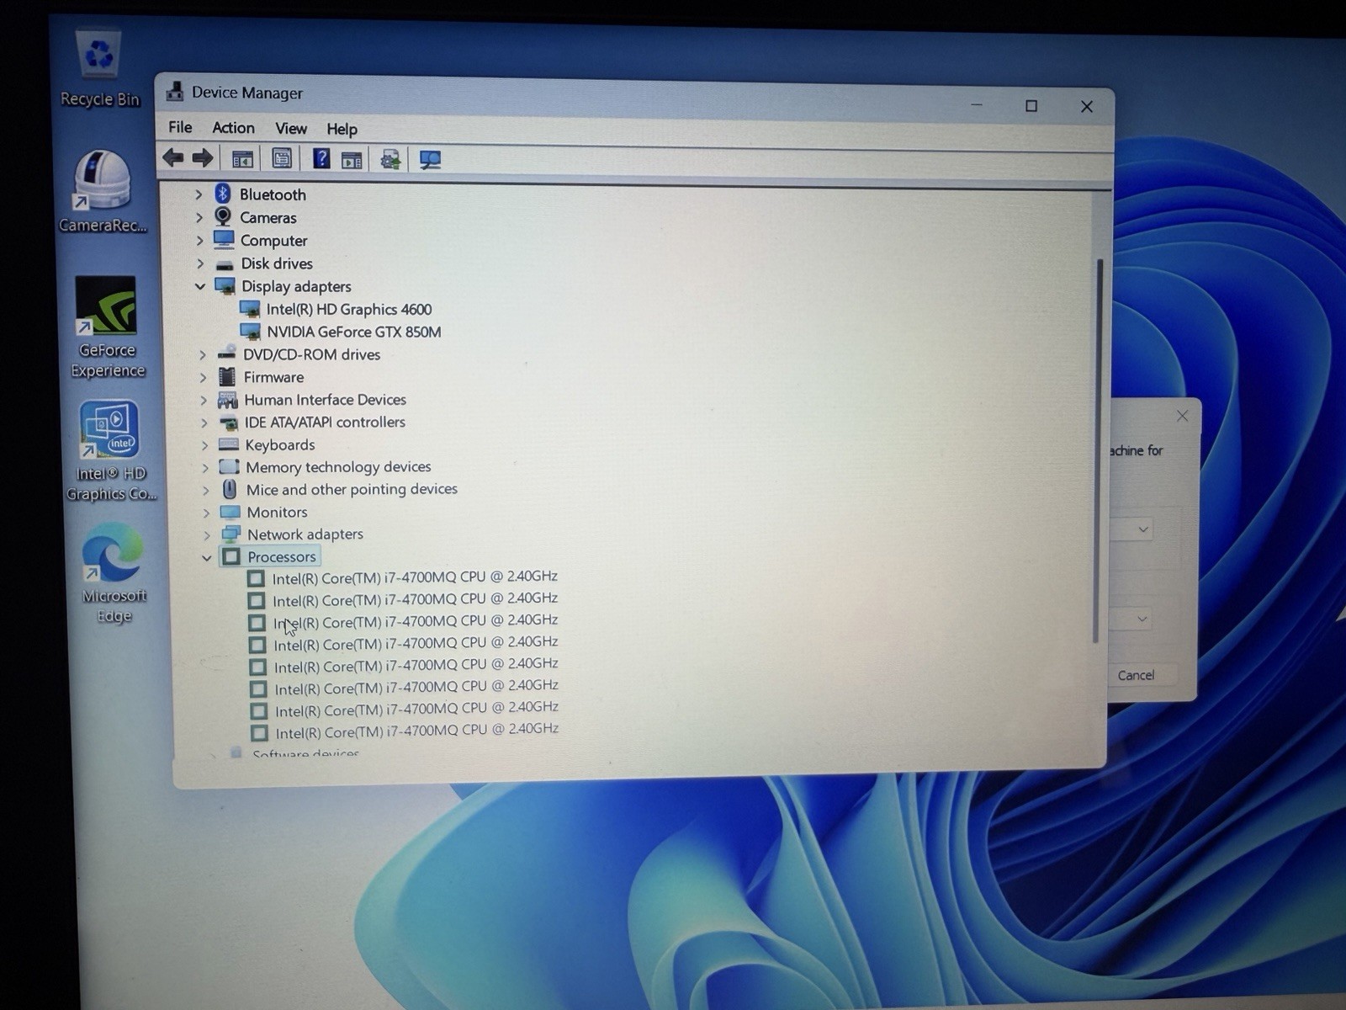Toggle the Show/Hide Action Pane toolbar icon
Screen dimensions: 1346x1010
click(x=352, y=159)
